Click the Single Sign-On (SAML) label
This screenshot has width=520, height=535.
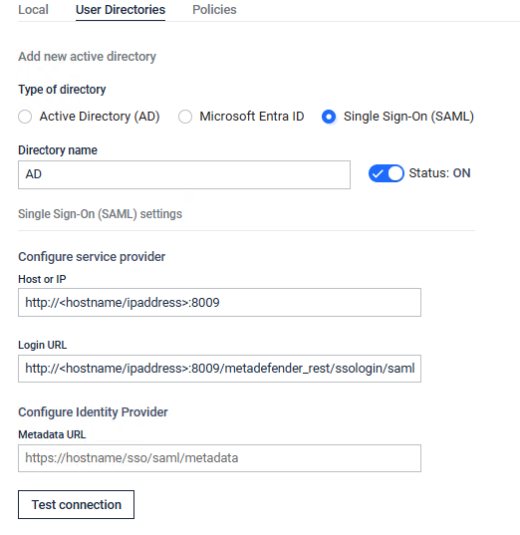[x=408, y=117]
